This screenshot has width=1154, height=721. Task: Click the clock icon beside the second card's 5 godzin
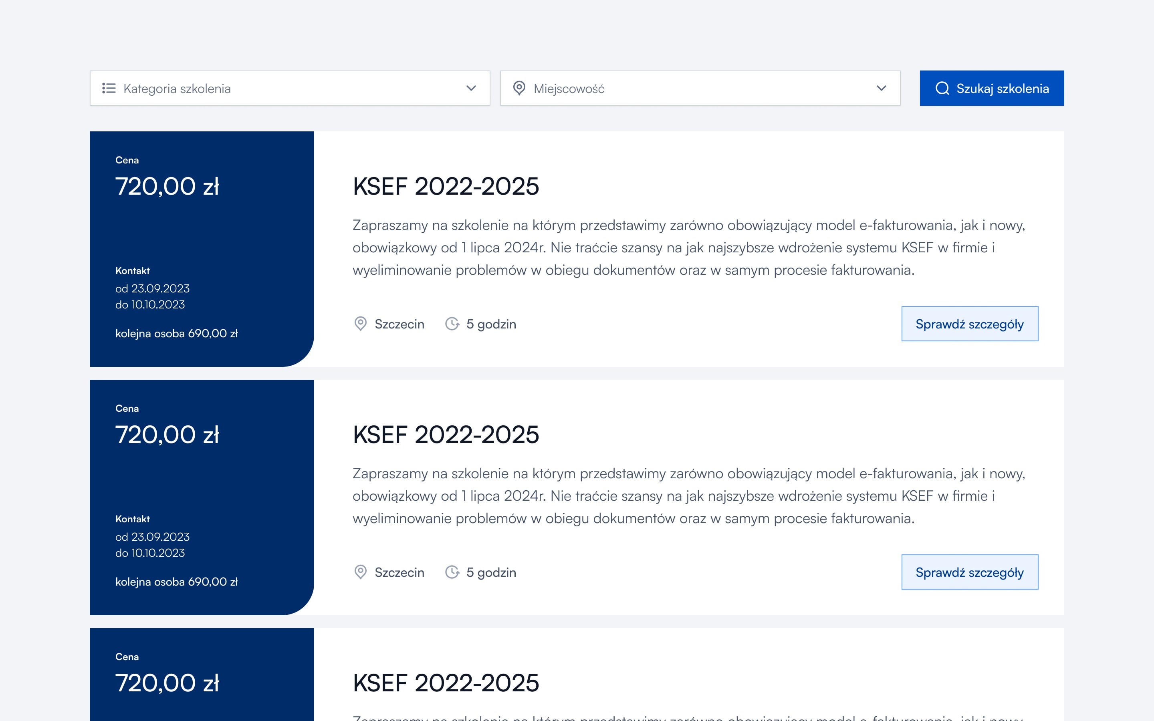452,572
